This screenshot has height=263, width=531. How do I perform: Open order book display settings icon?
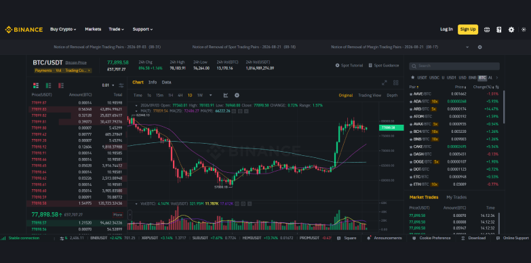pyautogui.click(x=121, y=85)
